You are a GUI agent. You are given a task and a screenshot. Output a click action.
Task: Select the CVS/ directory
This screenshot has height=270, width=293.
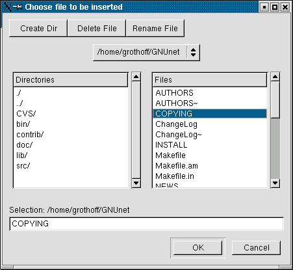71,114
